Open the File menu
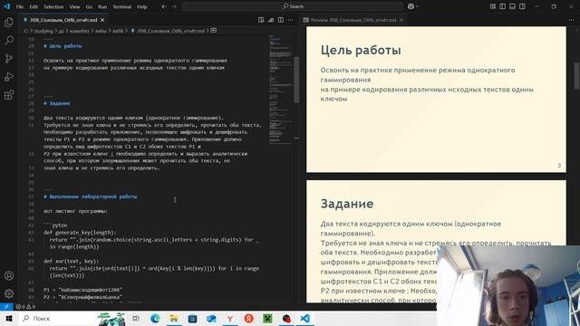The image size is (580, 326). point(20,6)
